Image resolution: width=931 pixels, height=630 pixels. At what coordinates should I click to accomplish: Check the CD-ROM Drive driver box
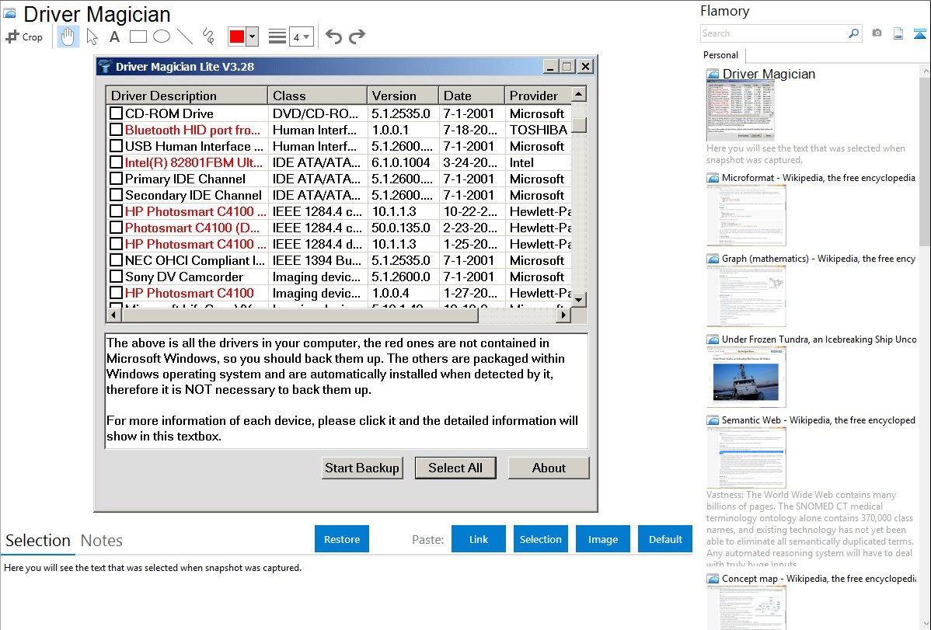click(117, 113)
